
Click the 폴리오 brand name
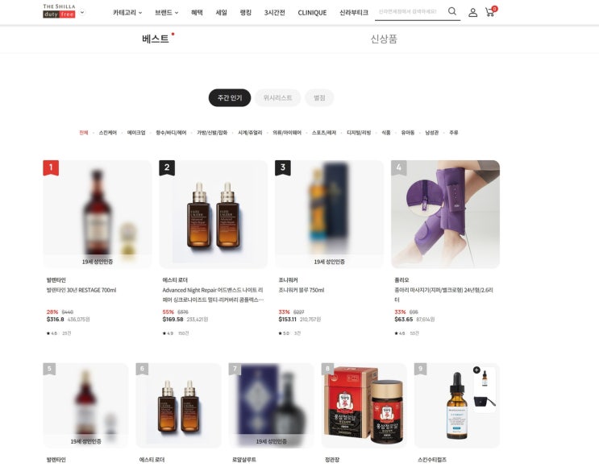point(401,280)
